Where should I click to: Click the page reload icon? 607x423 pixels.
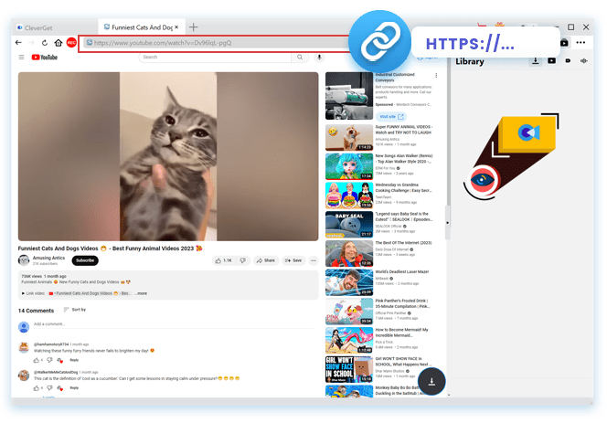click(x=45, y=43)
